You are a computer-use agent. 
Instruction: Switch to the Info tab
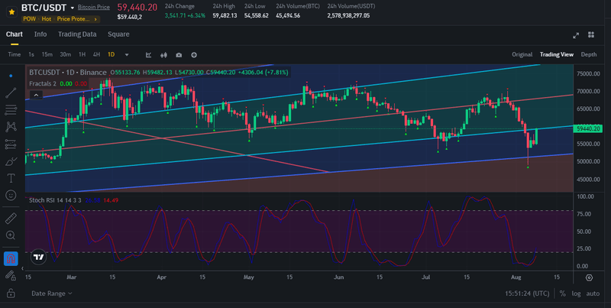tap(40, 34)
